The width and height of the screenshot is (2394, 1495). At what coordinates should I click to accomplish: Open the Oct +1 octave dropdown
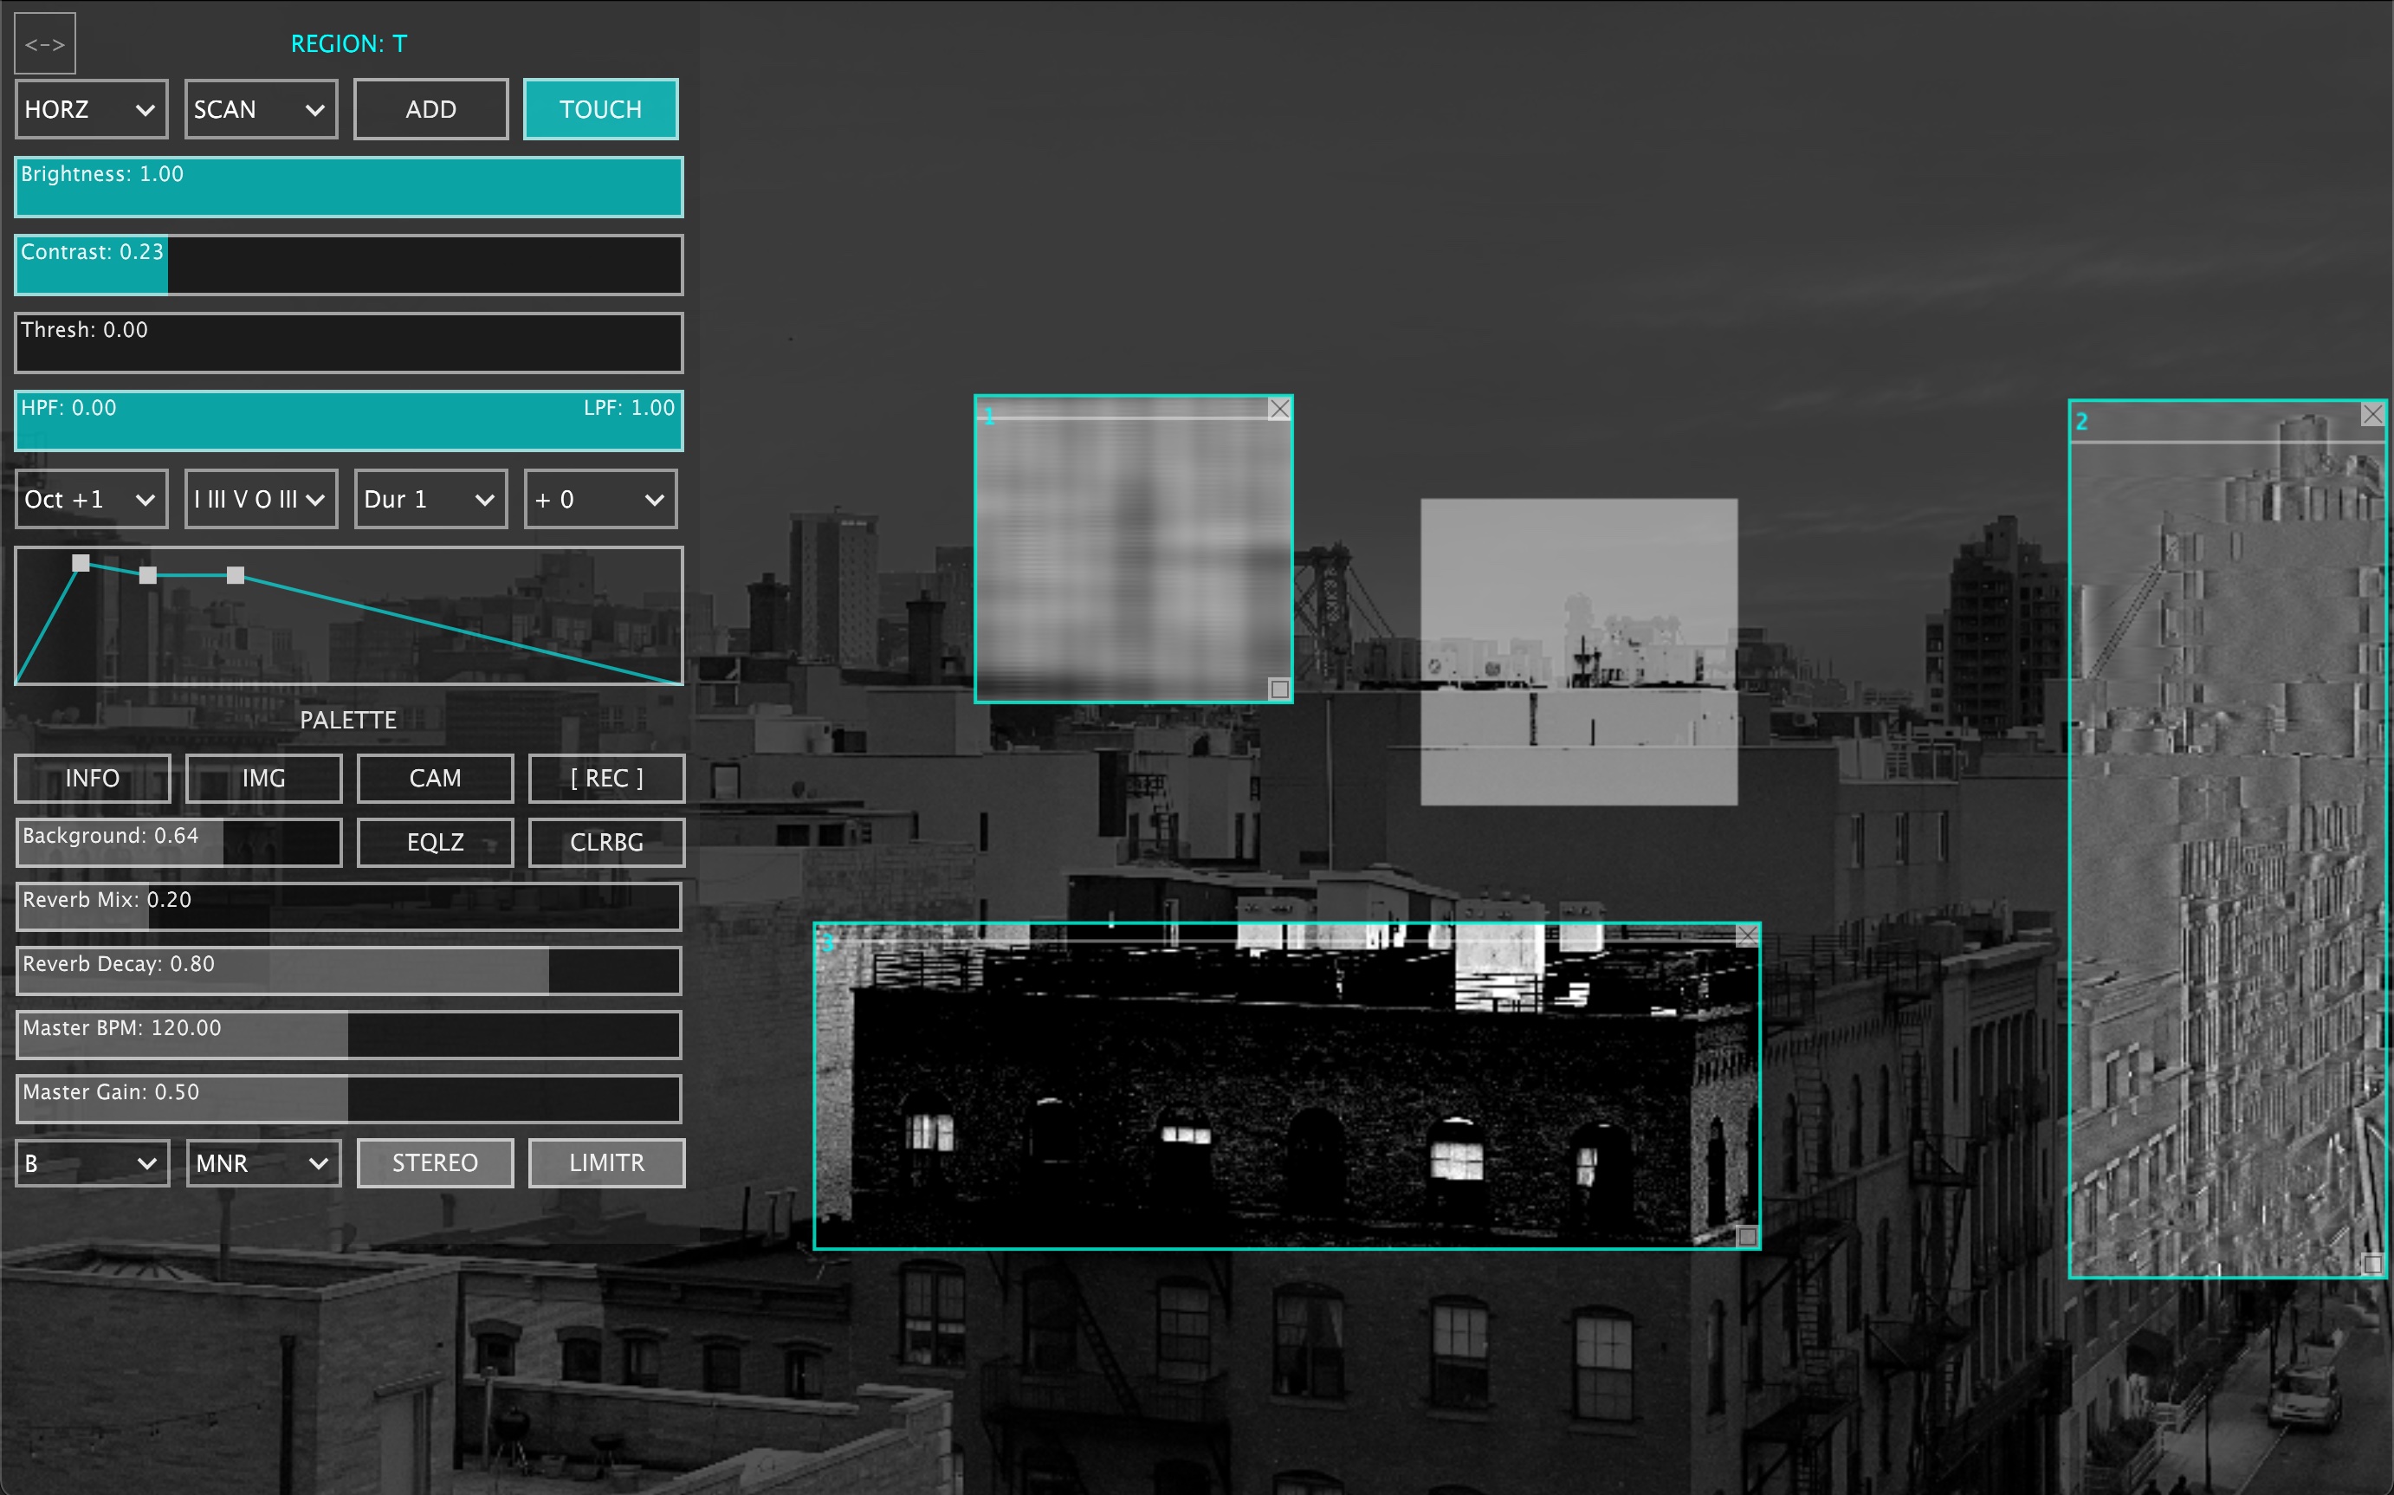(x=91, y=499)
